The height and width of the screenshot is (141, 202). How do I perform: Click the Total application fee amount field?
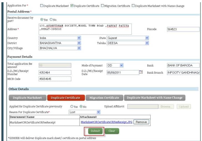pyautogui.click(x=55, y=65)
